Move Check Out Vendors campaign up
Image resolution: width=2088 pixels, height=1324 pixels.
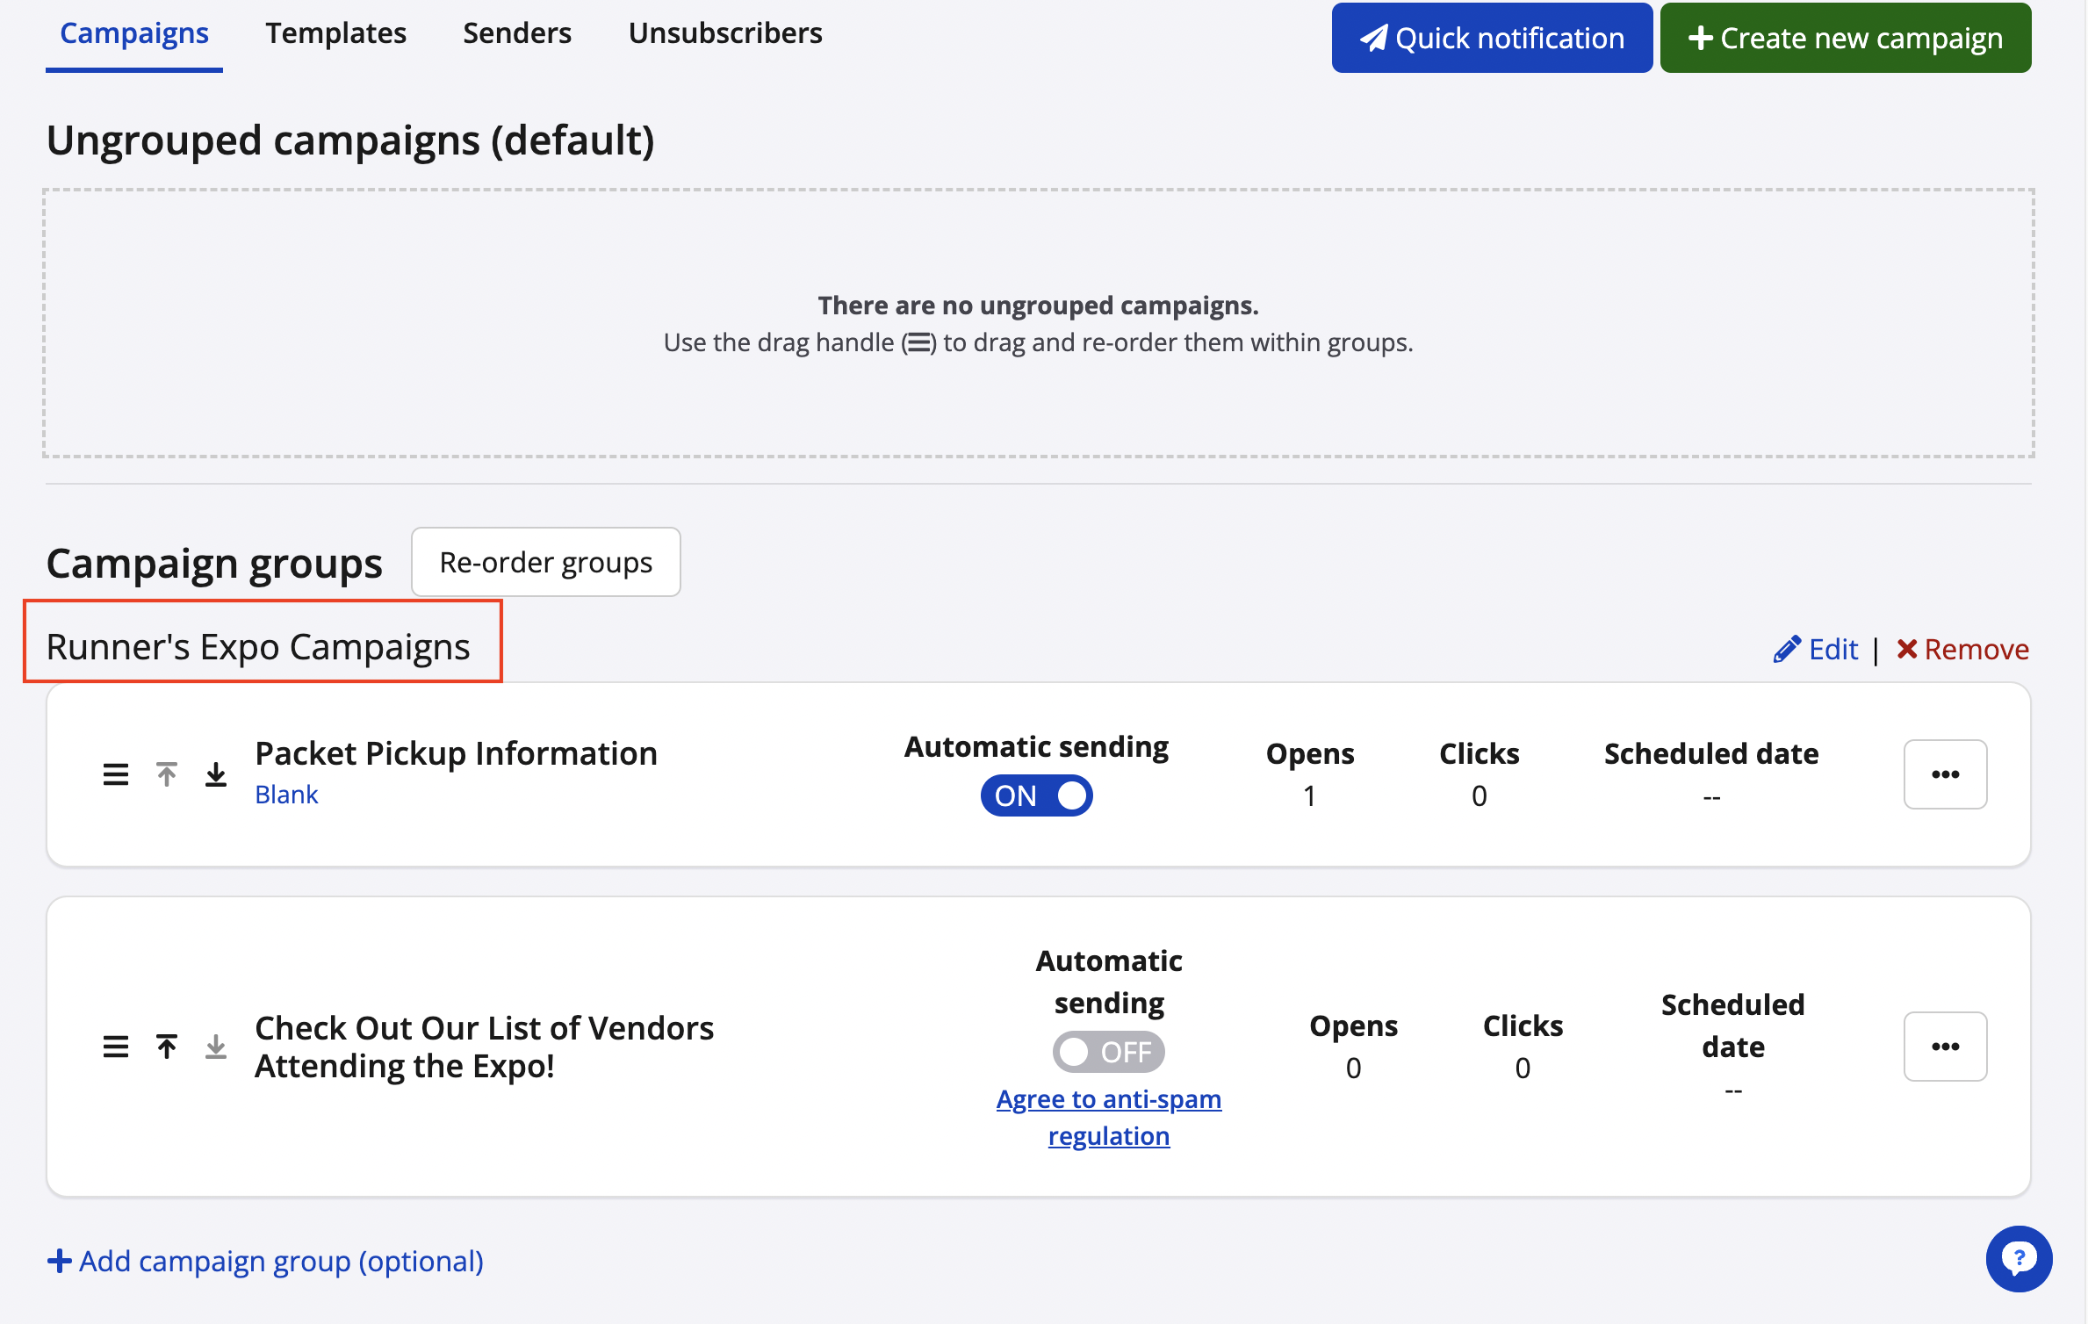pyautogui.click(x=167, y=1047)
